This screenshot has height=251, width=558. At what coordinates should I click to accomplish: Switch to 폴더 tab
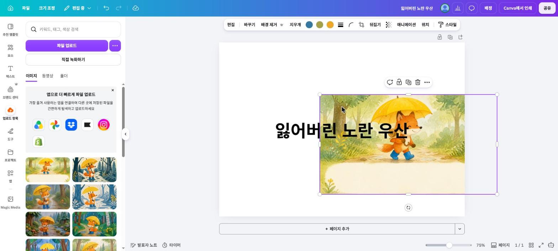tap(64, 76)
